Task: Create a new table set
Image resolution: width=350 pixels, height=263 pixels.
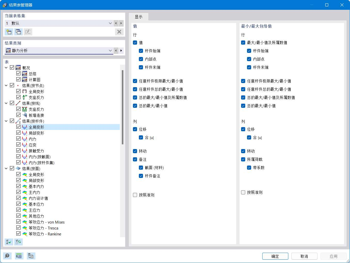Action: coord(9,32)
